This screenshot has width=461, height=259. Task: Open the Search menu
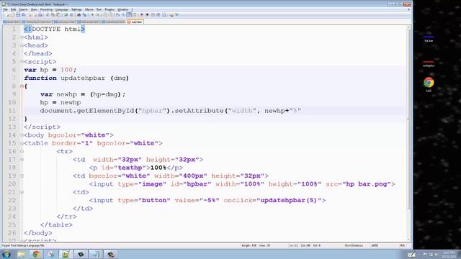23,9
